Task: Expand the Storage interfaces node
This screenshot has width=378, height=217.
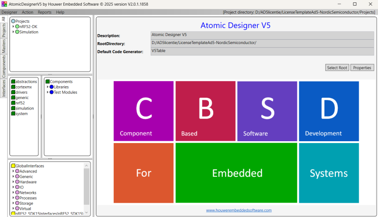Action: [x=13, y=203]
